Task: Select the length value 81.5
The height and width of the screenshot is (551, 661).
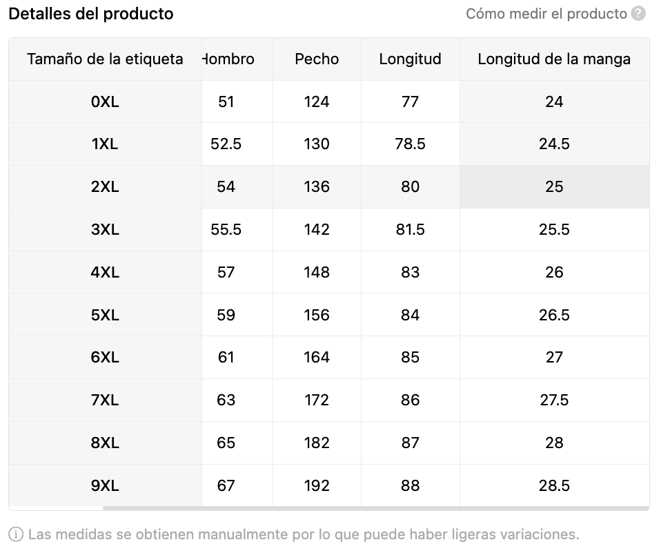Action: pos(410,230)
